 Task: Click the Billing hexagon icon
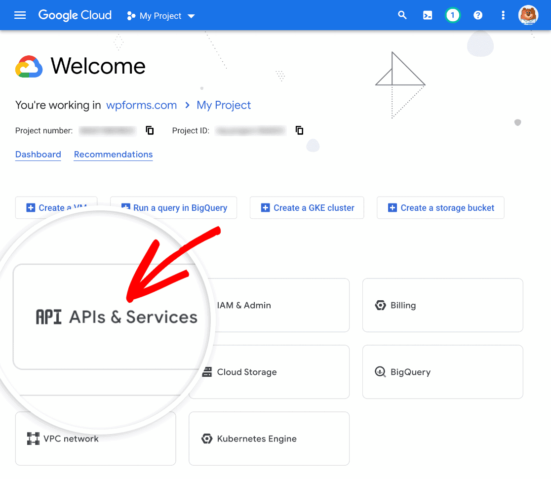click(380, 305)
